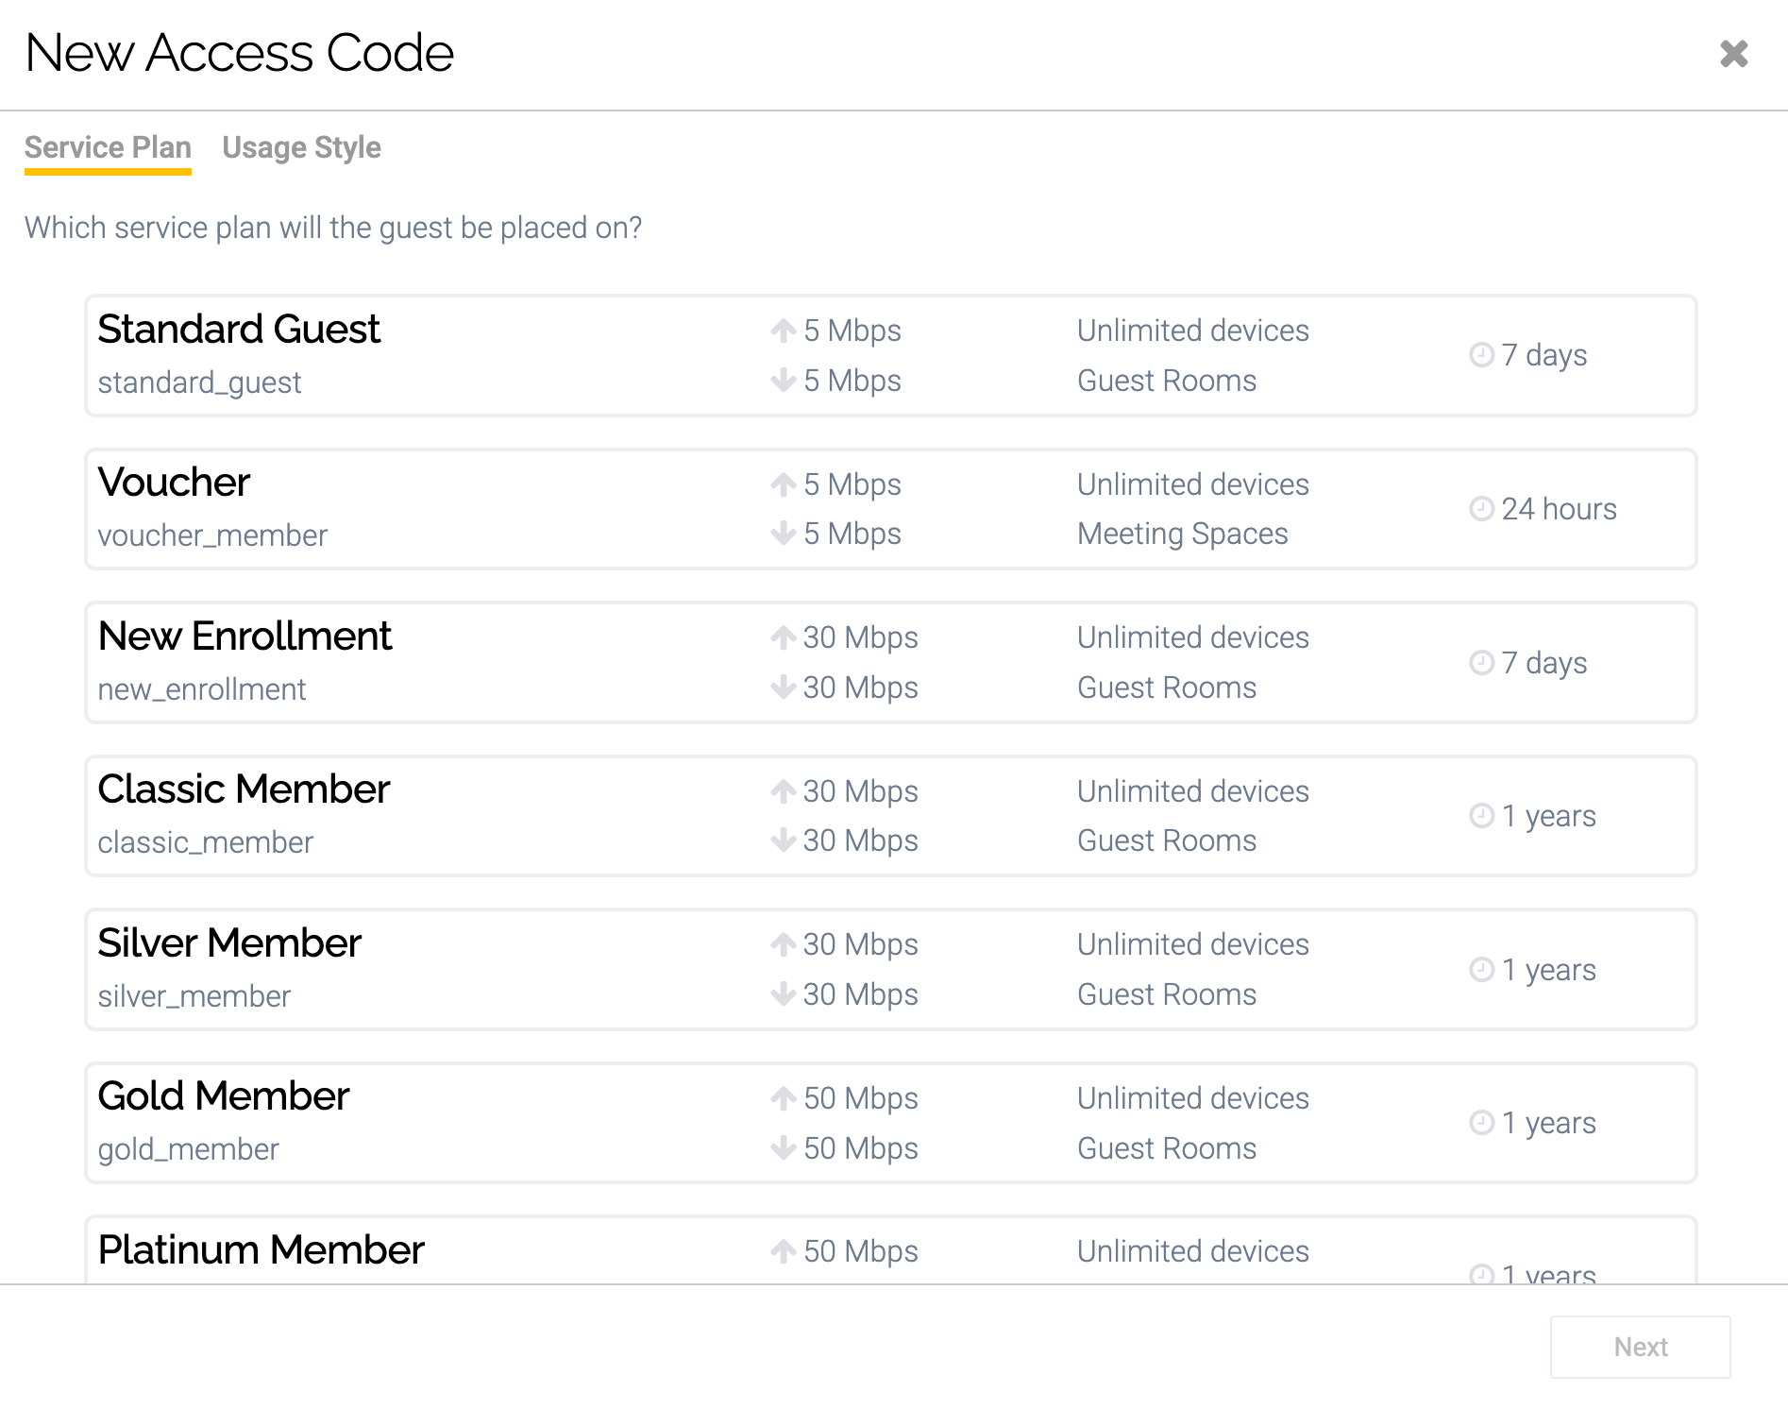This screenshot has height=1409, width=1788.
Task: Close the New Access Code dialog
Action: (1733, 54)
